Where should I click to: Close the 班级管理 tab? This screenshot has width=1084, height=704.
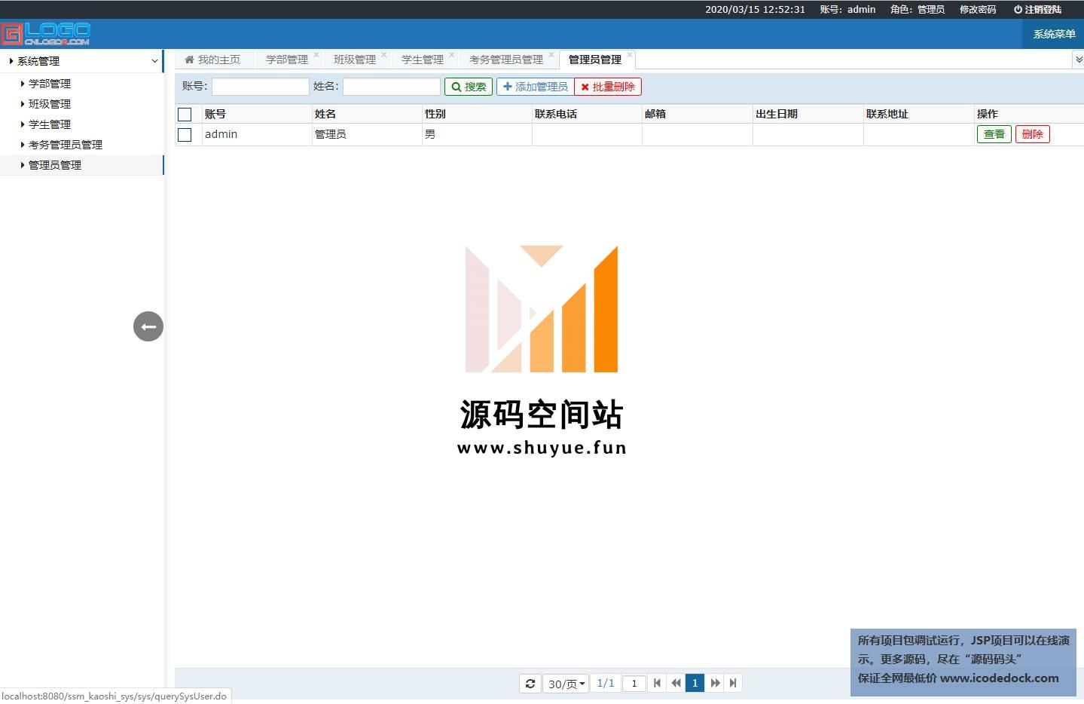tap(384, 54)
